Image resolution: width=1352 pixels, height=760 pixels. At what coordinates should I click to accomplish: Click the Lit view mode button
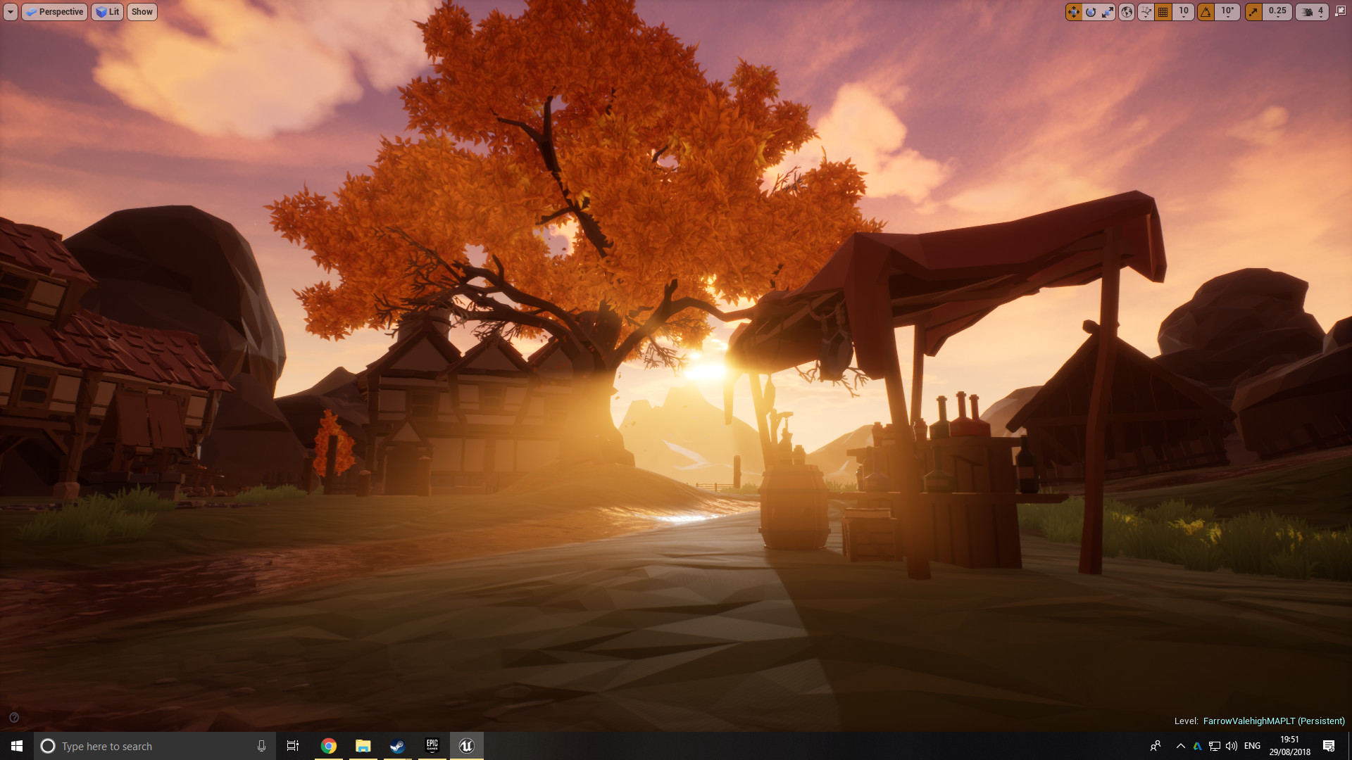pos(107,11)
